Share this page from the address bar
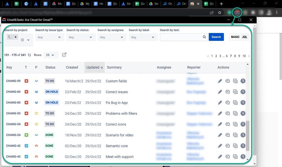Screen dimensions: 282x167 pos(212,13)
